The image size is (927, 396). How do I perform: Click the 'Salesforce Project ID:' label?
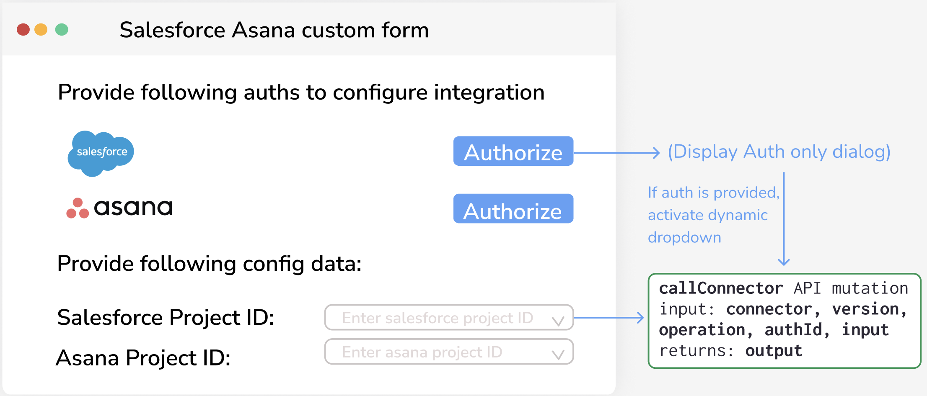point(166,317)
